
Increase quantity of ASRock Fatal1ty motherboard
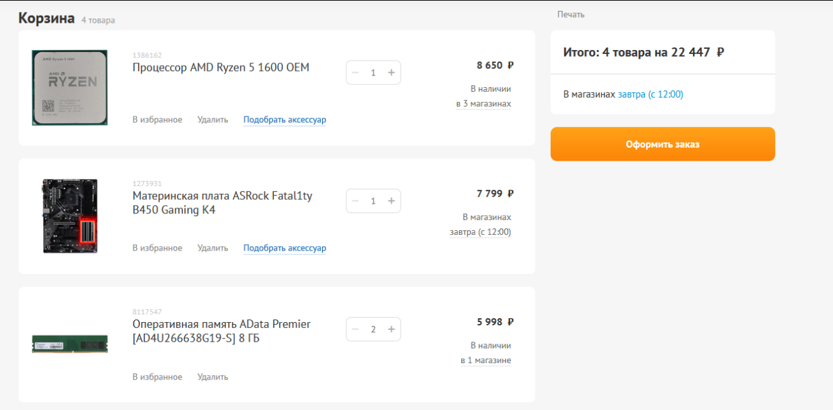tap(391, 200)
